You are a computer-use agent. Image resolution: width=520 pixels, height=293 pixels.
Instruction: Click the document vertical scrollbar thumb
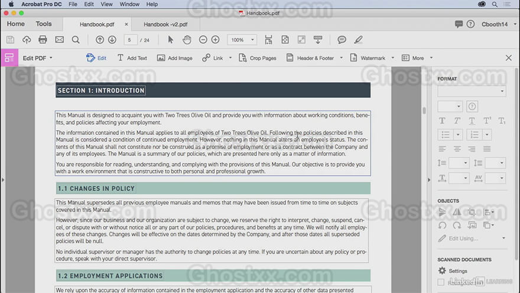424,110
